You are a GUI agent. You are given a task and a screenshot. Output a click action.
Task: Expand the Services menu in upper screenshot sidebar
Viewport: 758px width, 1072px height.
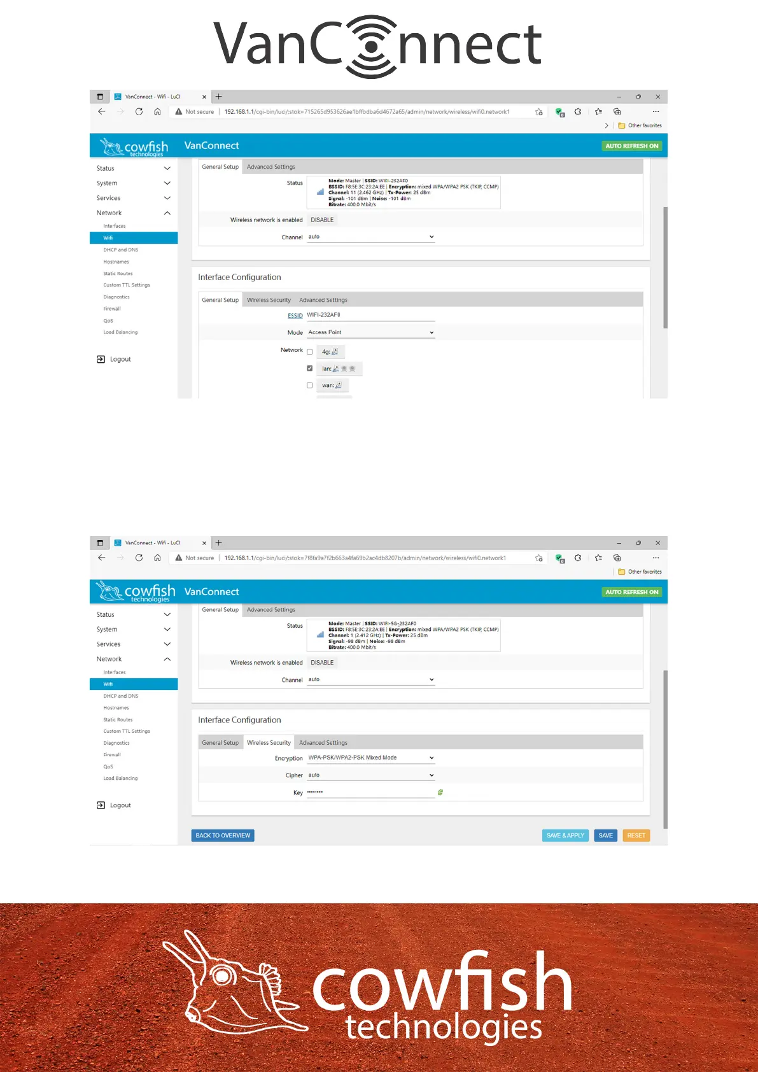pos(134,198)
